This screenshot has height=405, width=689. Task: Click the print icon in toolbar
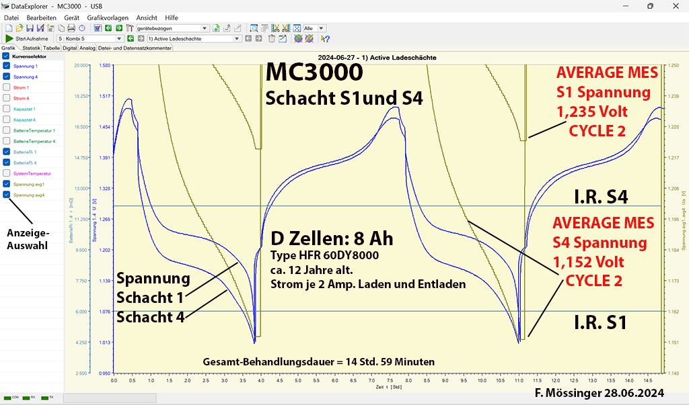71,28
